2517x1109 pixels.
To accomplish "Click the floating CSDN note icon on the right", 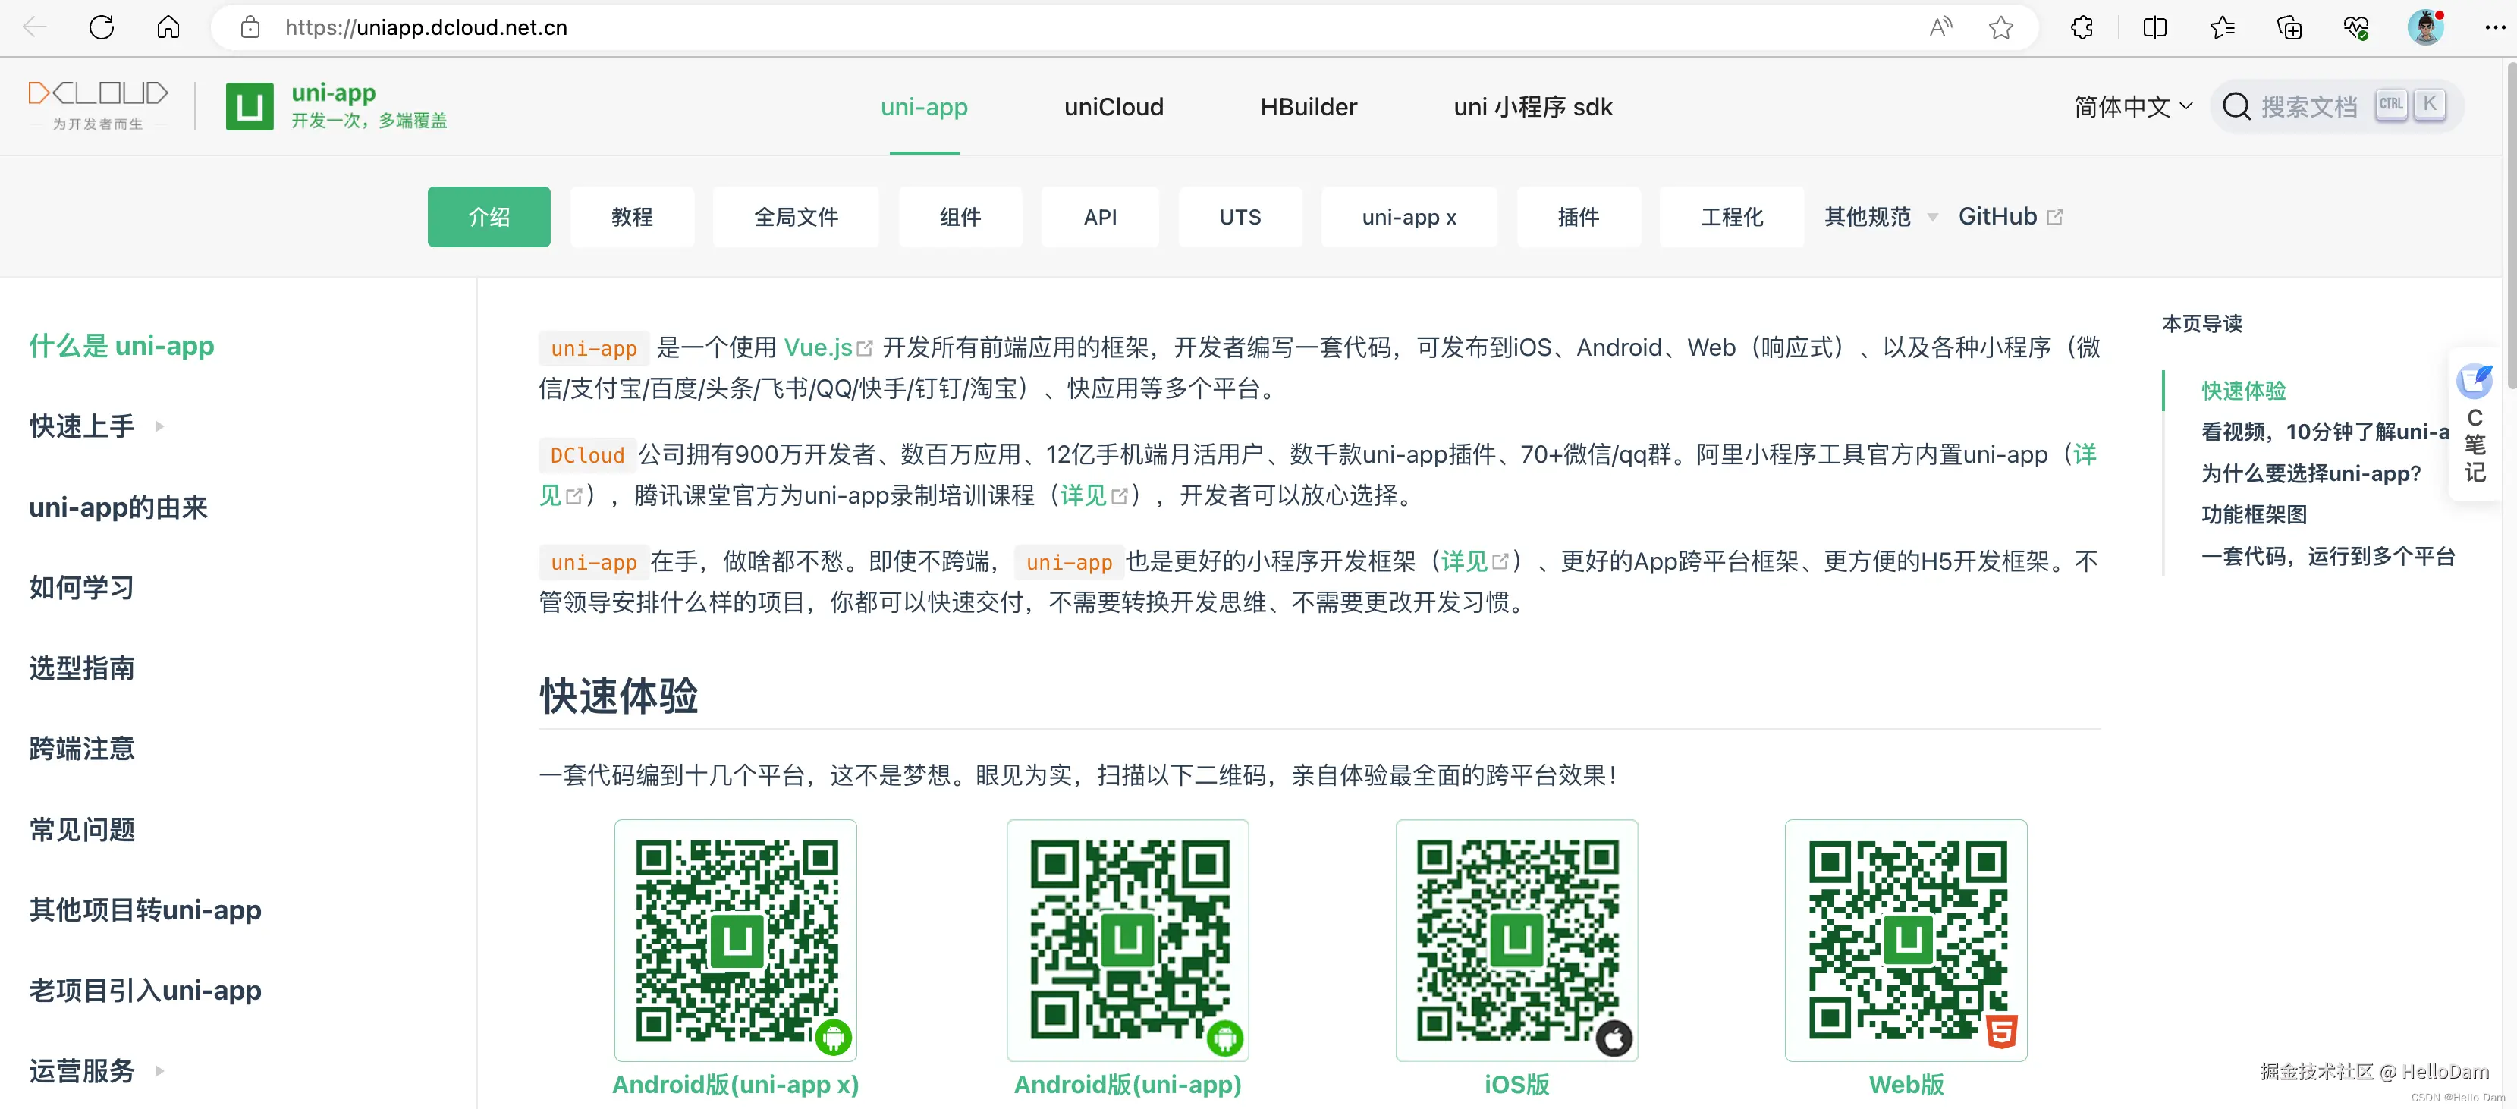I will [x=2475, y=381].
